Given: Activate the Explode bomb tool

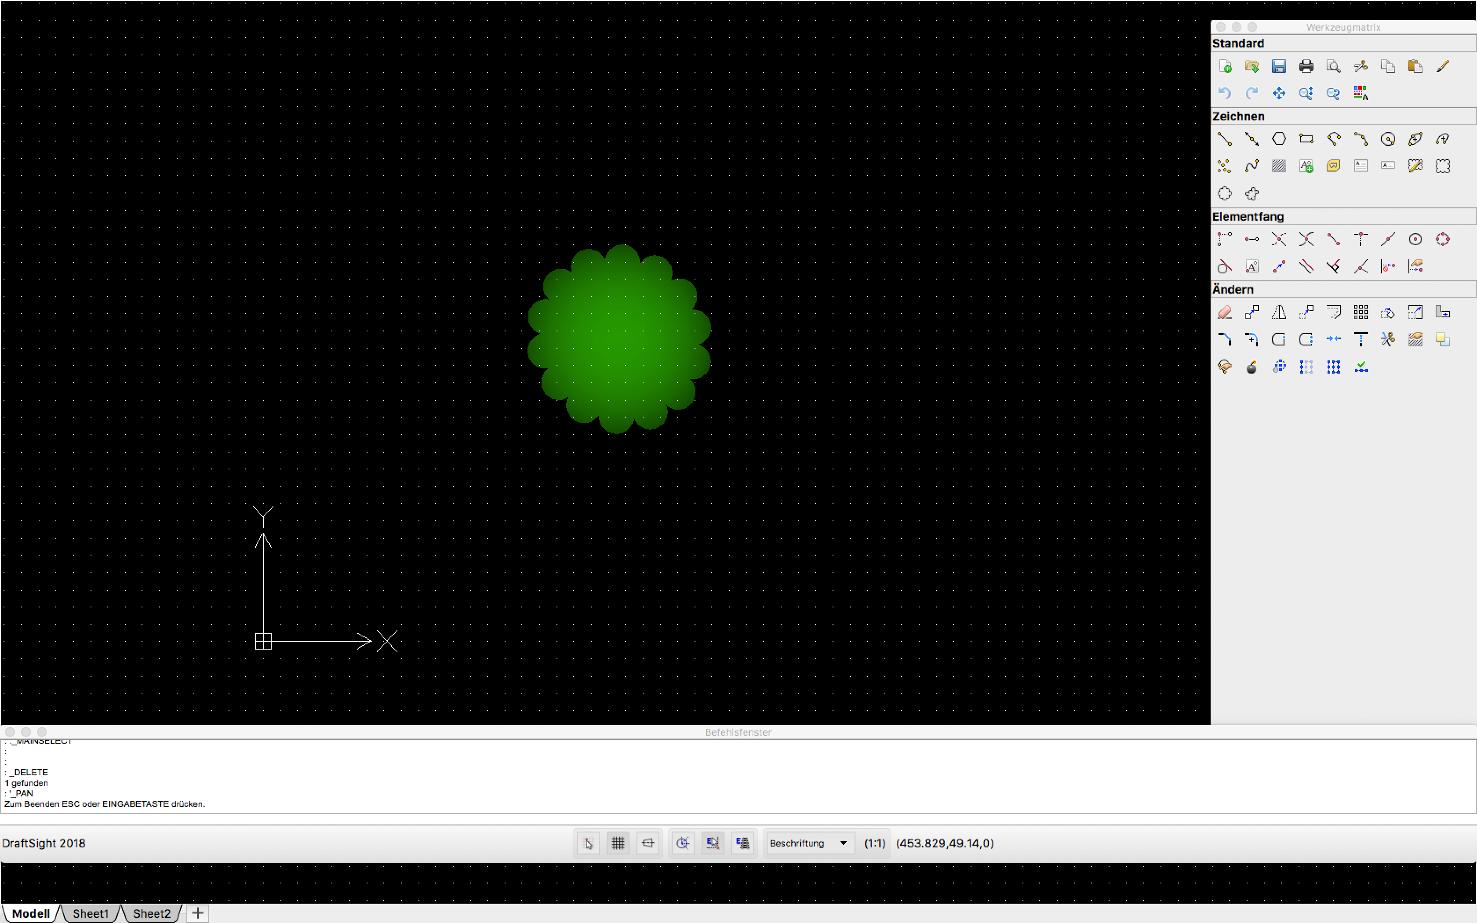Looking at the screenshot, I should coord(1252,367).
